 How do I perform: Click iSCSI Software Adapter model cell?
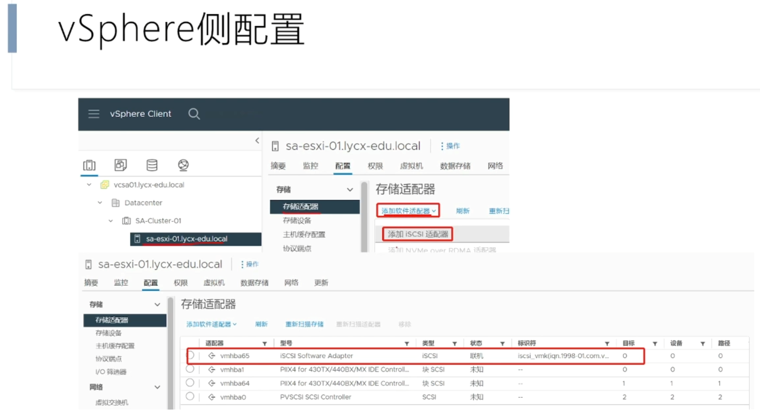point(316,356)
